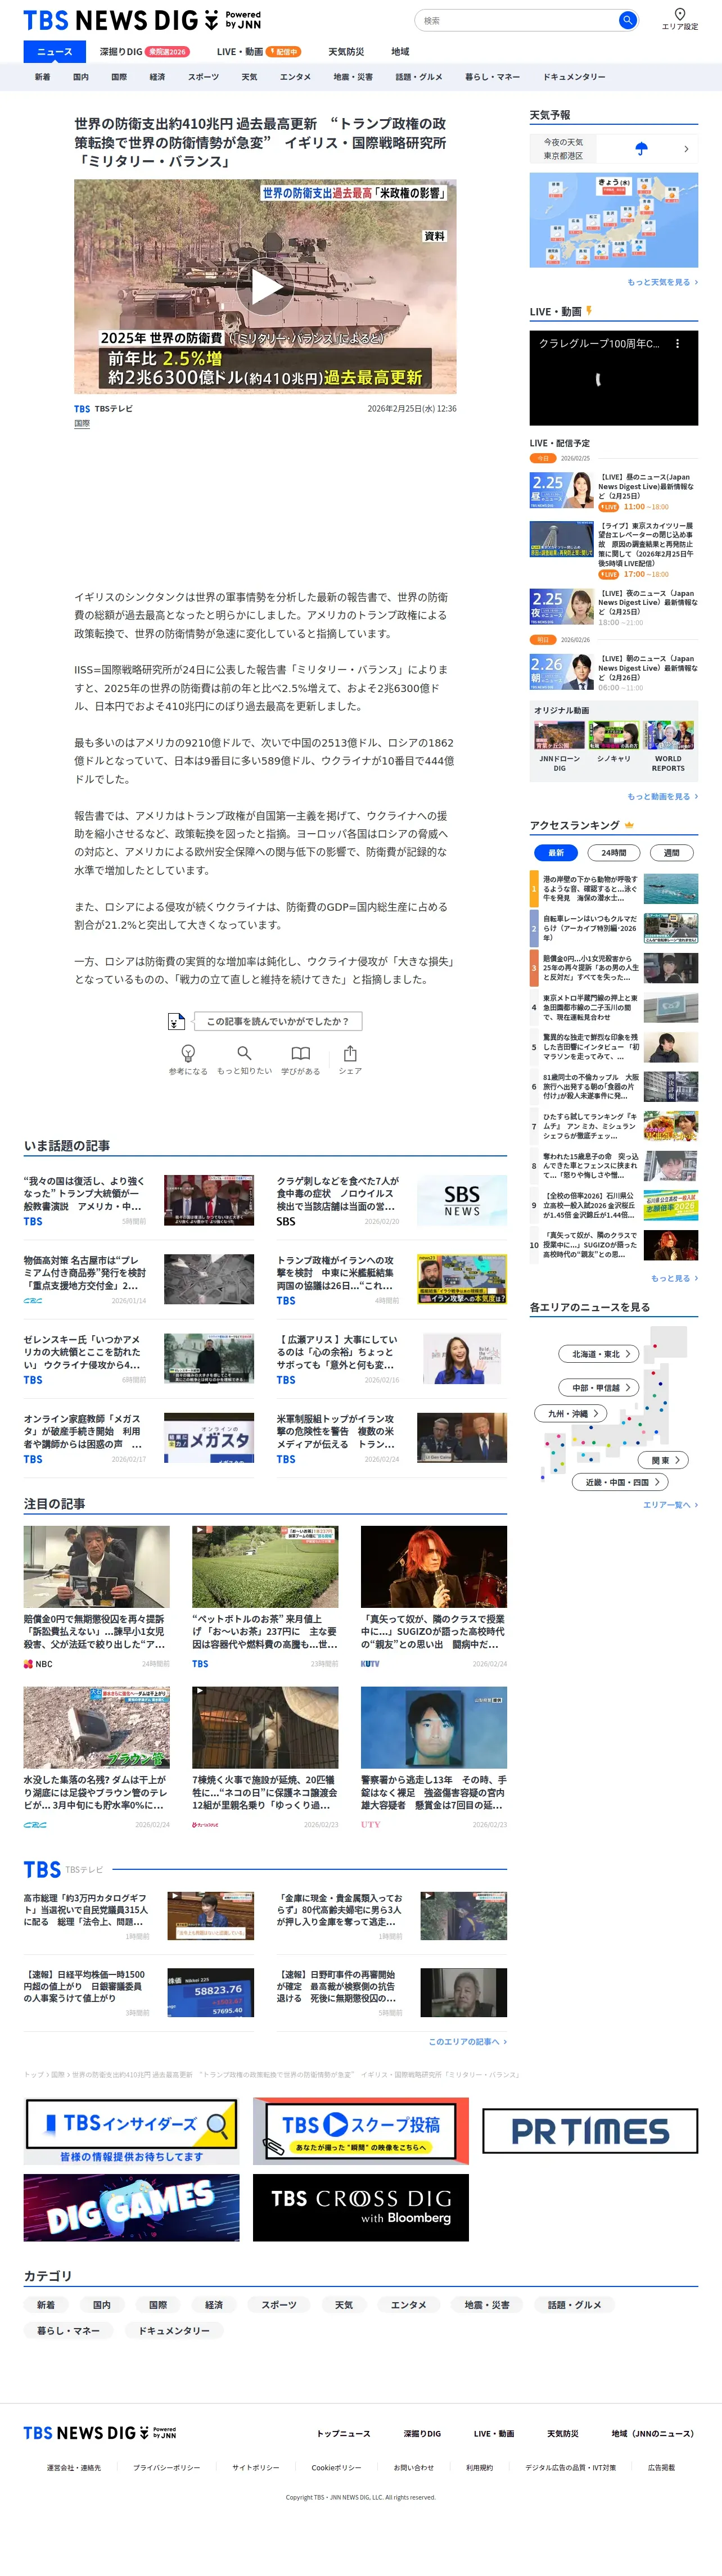Viewport: 722px width, 2576px height.
Task: Show the 最新 access ranking
Action: [556, 853]
